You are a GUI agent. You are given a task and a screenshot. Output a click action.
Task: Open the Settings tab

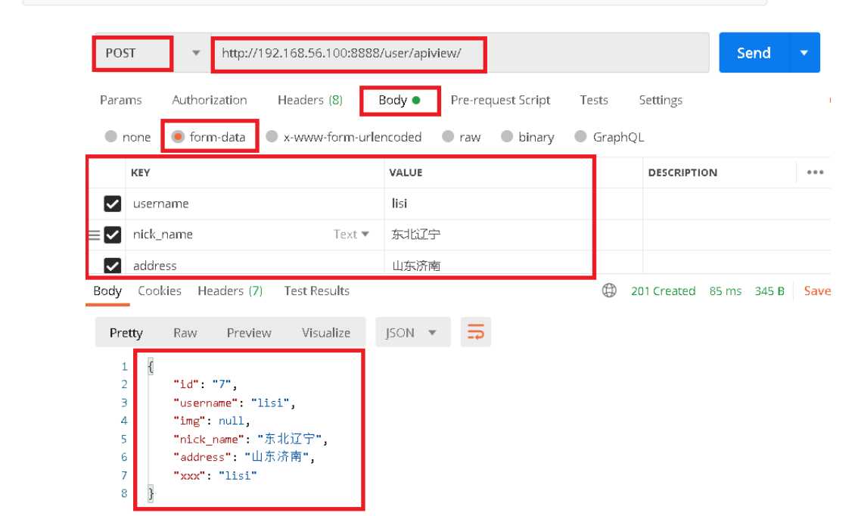pos(661,101)
